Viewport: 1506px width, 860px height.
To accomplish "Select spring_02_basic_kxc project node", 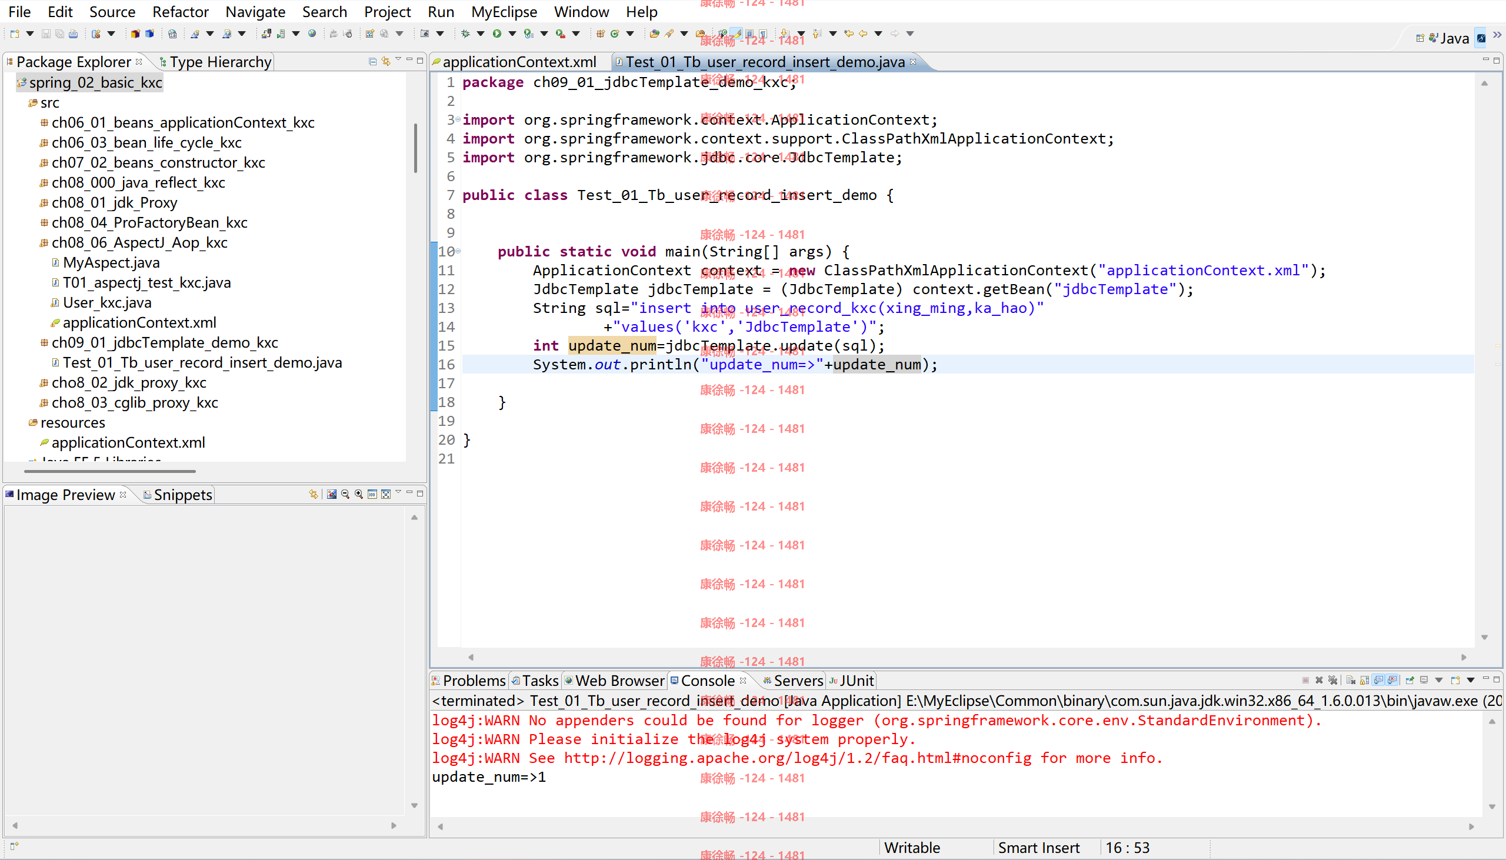I will [90, 82].
